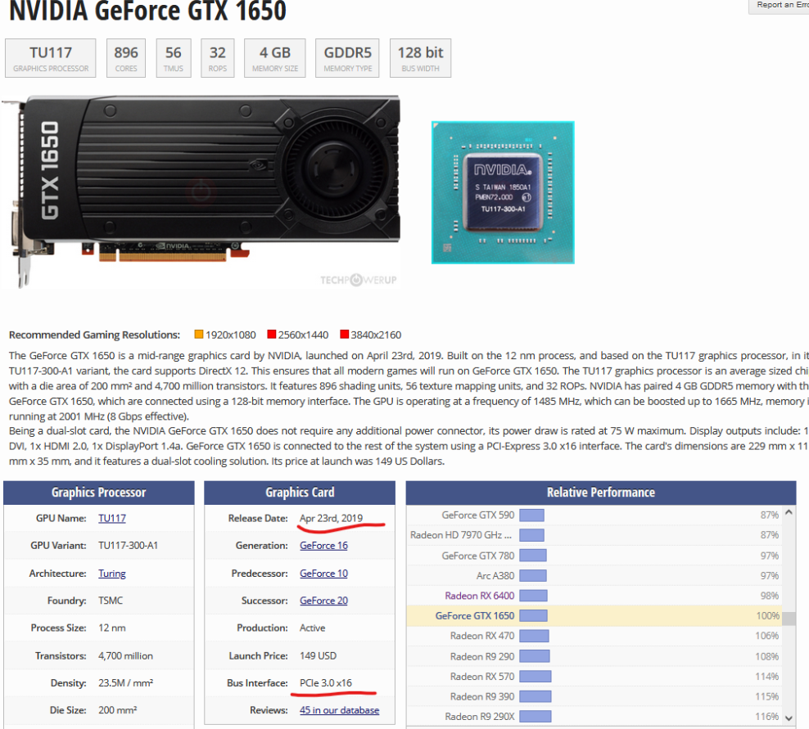
Task: Click the Graphics Processor panel header
Action: pyautogui.click(x=98, y=493)
